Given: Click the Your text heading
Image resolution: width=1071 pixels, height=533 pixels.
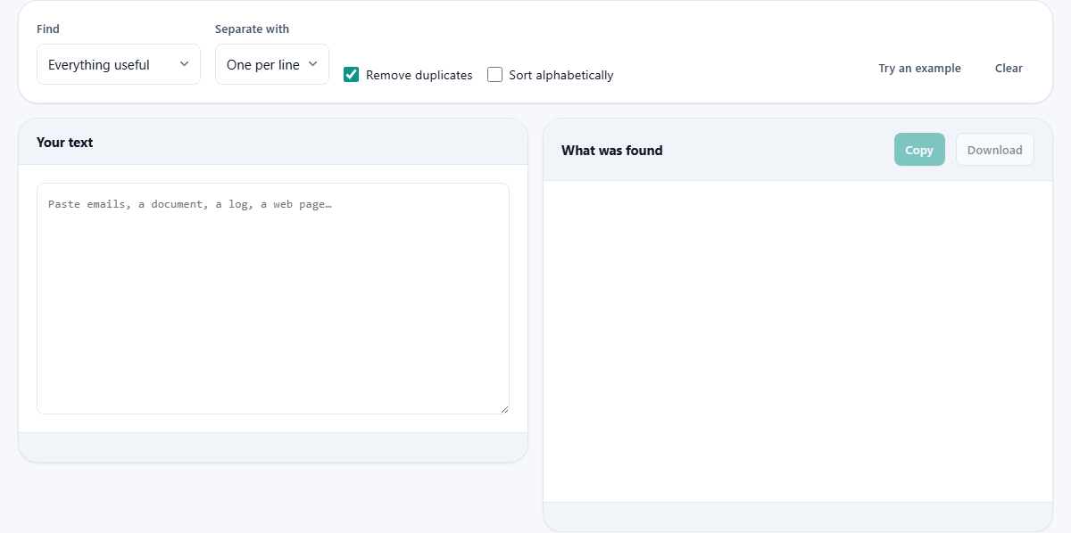Looking at the screenshot, I should [65, 143].
